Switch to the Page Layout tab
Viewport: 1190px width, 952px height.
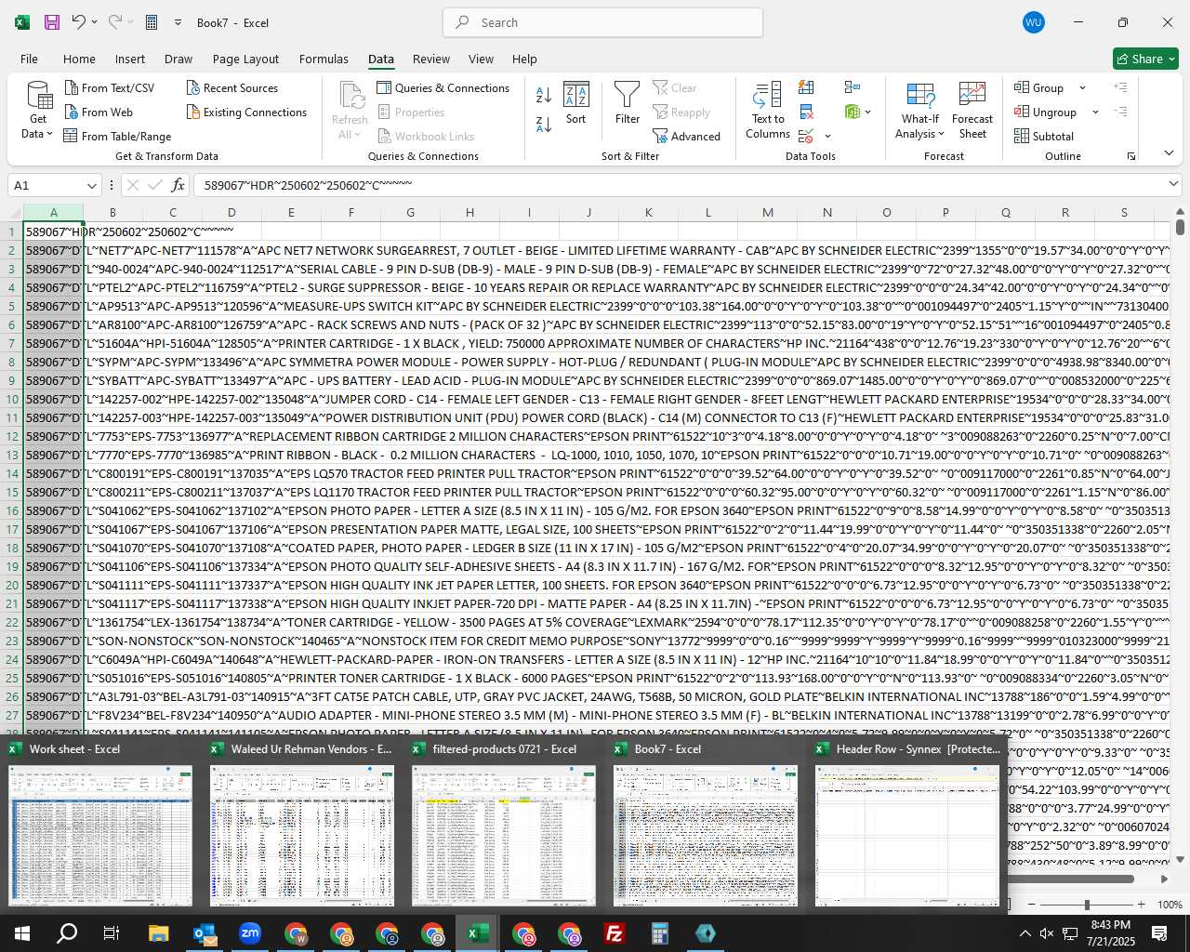tap(245, 59)
